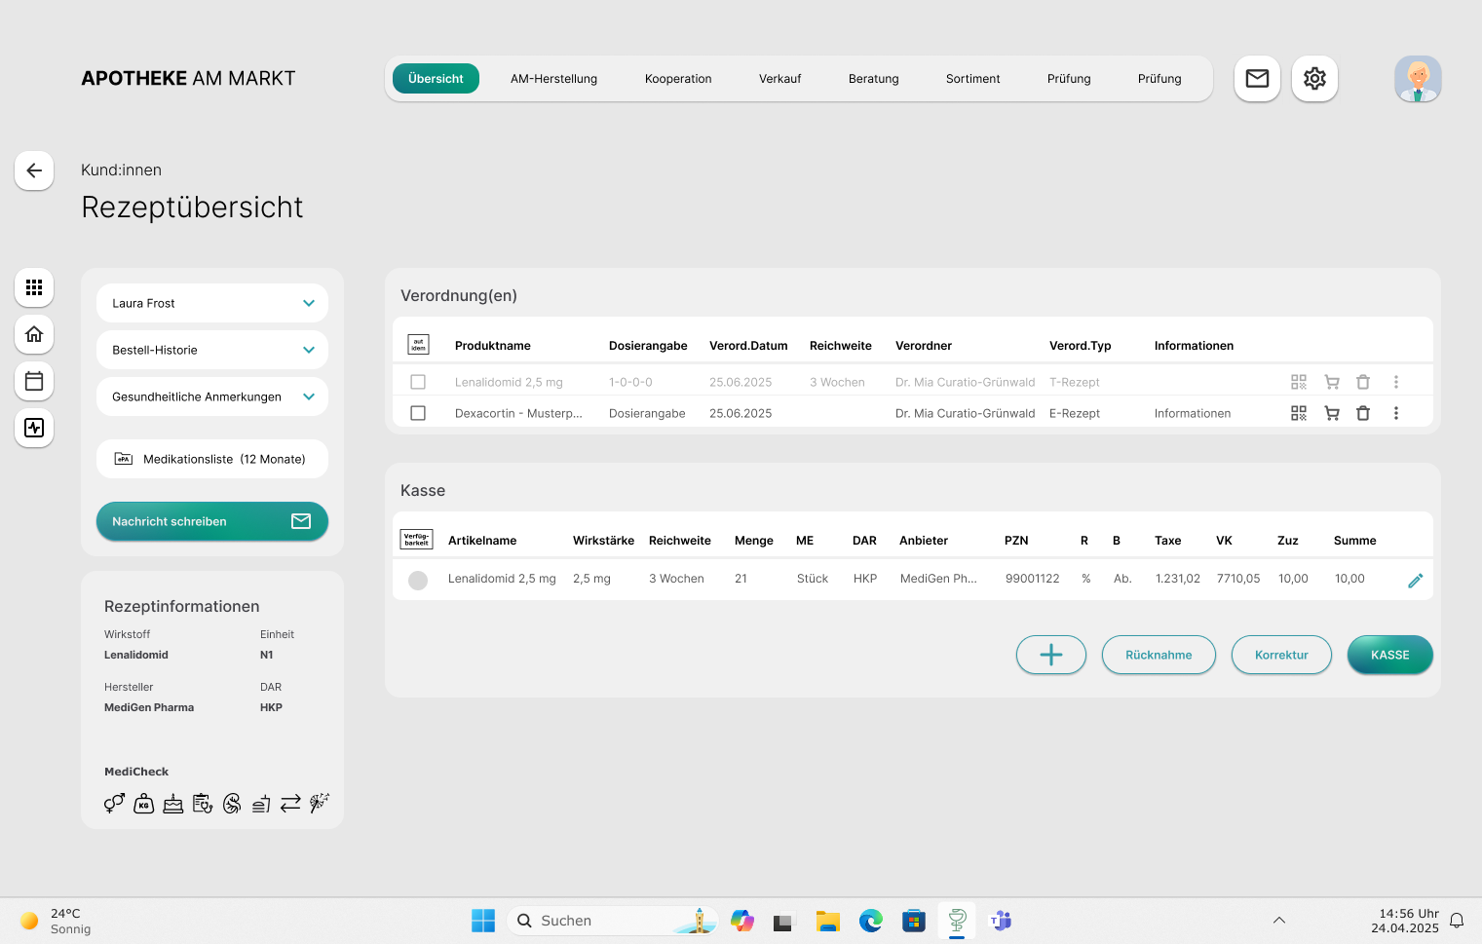This screenshot has width=1482, height=944.
Task: Open more options for Dexacortin row
Action: click(x=1396, y=413)
